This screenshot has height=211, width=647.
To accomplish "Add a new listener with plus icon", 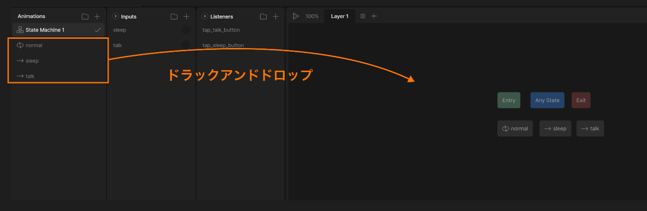I will coord(275,17).
